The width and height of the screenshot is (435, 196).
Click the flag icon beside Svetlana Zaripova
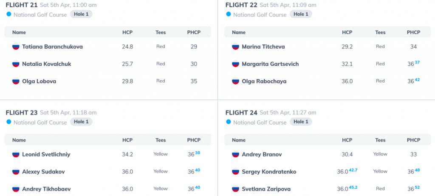pyautogui.click(x=235, y=189)
